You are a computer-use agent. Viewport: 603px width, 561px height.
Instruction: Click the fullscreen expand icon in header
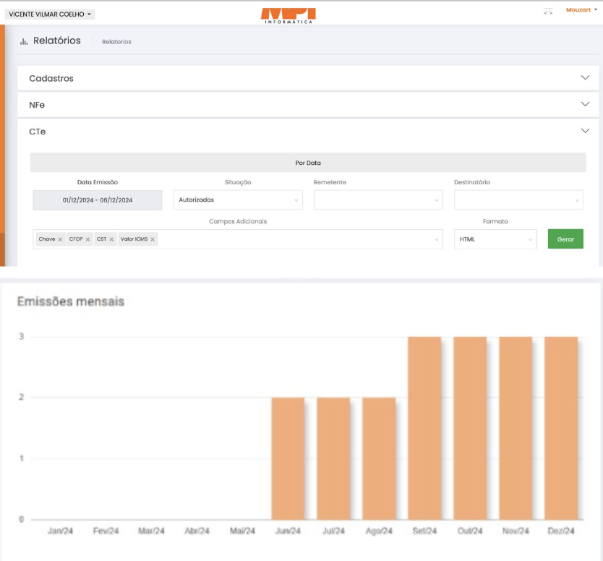click(548, 11)
